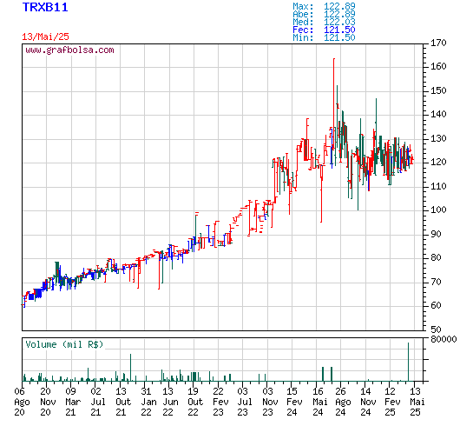Viewport: 473px width, 426px height.
Task: Click the 03 Nov 23 date axis label
Action: click(x=268, y=402)
